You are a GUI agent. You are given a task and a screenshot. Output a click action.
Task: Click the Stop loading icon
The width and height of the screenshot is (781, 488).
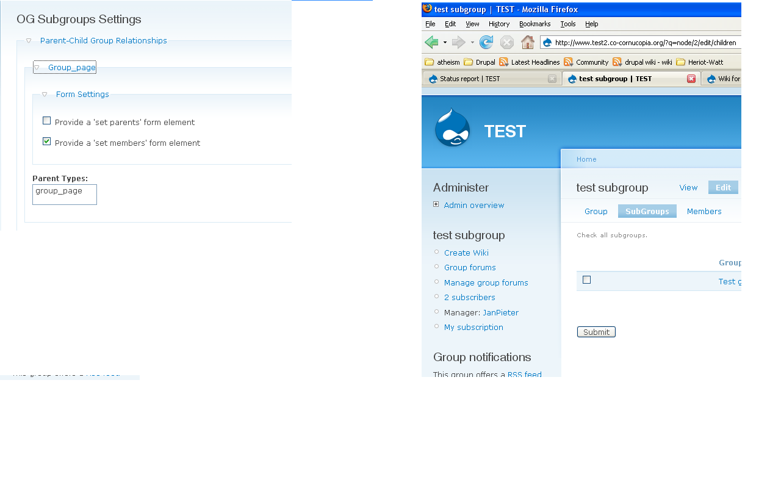507,42
